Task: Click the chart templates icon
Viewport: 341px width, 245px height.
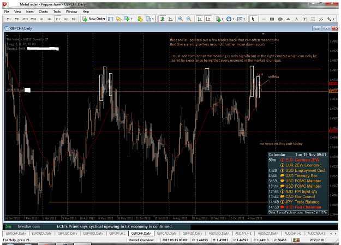Action: 240,19
